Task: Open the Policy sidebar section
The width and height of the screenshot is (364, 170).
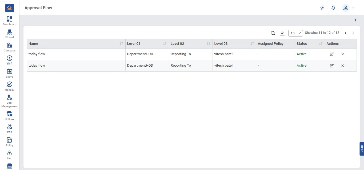Action: click(10, 142)
